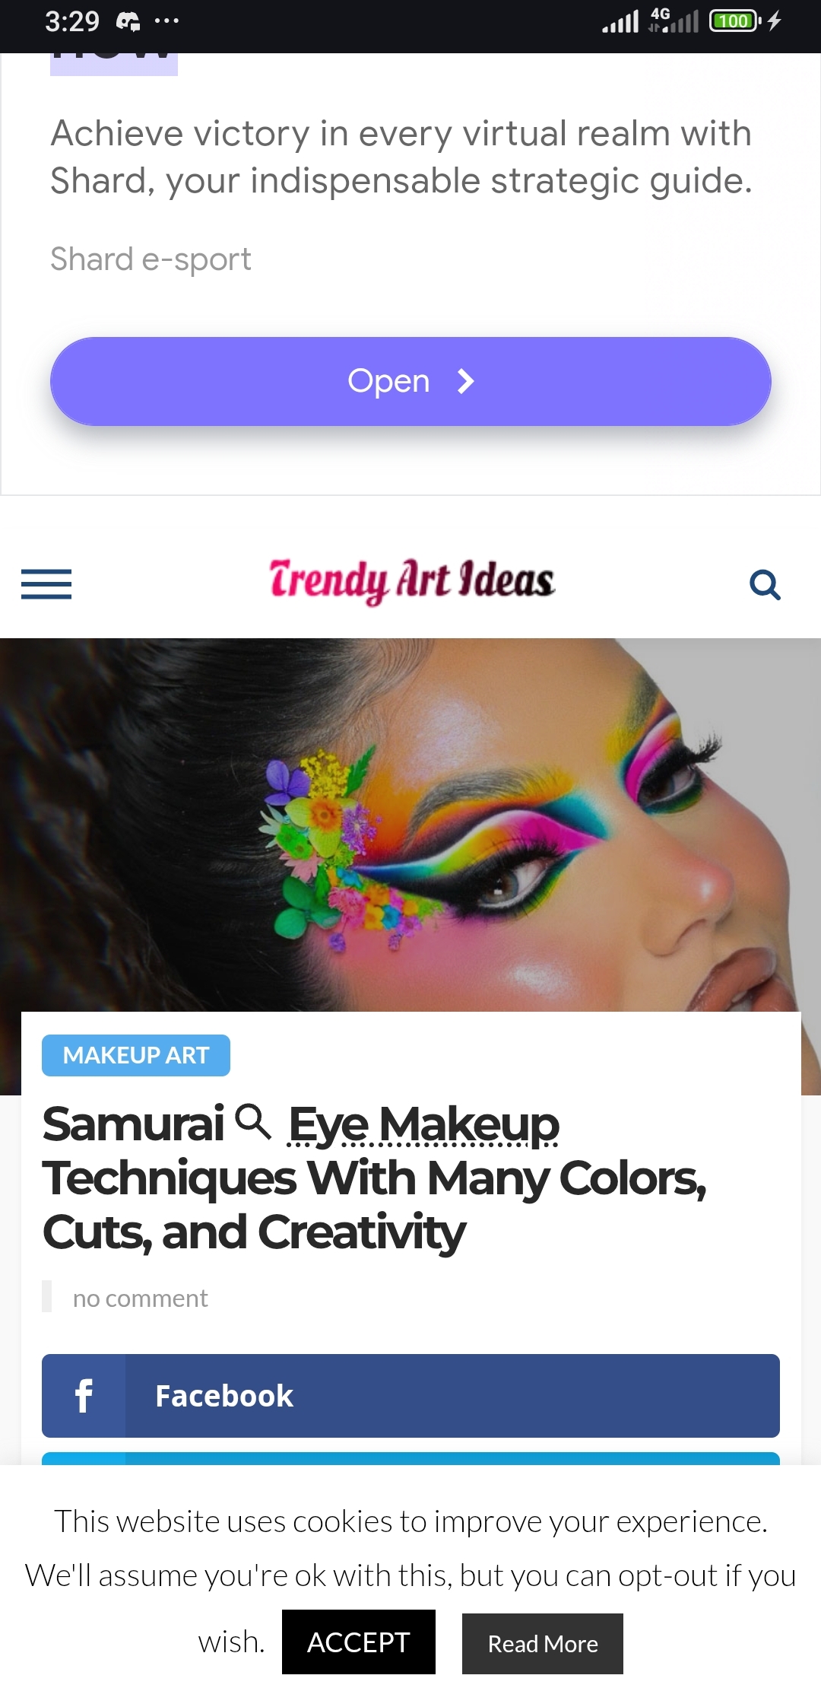Tap the battery indicator in status bar

coord(734,21)
